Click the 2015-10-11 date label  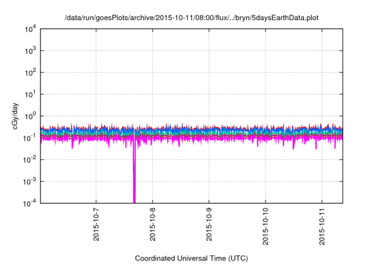click(x=322, y=226)
